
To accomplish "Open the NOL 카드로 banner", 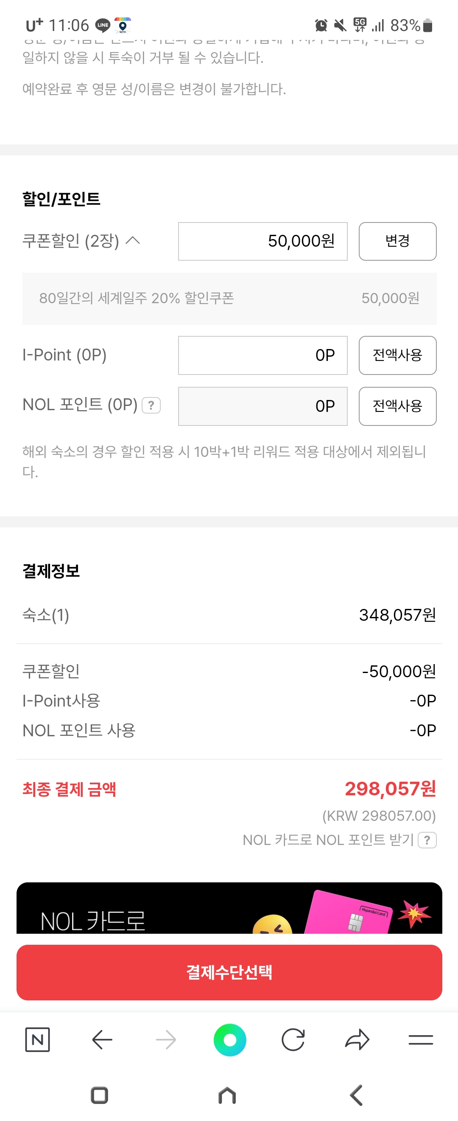I will tap(229, 908).
